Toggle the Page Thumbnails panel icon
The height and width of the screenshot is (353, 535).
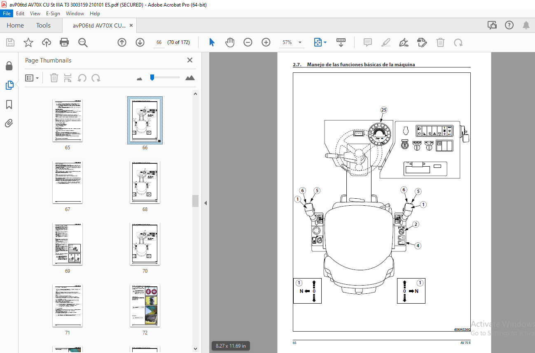[9, 85]
